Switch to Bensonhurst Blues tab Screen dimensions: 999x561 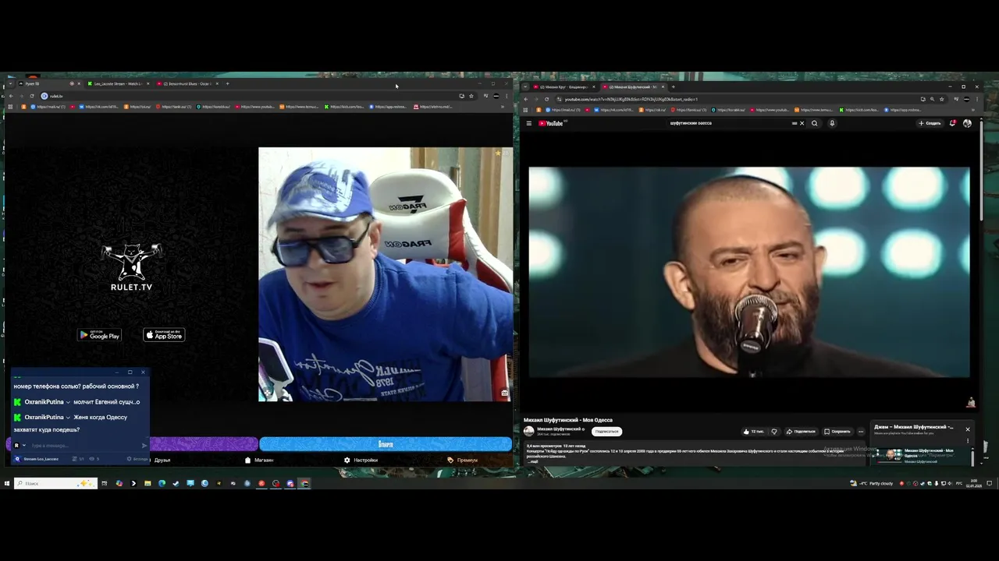(187, 83)
